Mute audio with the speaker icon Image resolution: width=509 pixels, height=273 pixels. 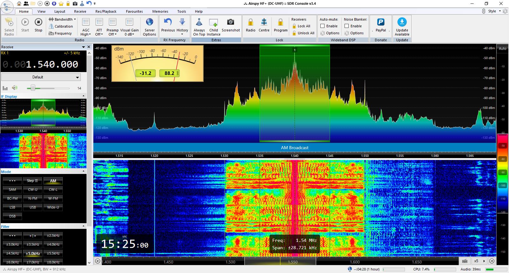[x=15, y=88]
